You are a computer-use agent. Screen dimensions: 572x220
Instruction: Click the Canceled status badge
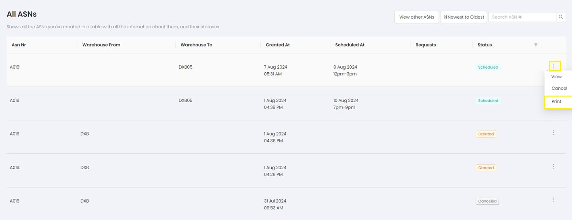pyautogui.click(x=487, y=201)
